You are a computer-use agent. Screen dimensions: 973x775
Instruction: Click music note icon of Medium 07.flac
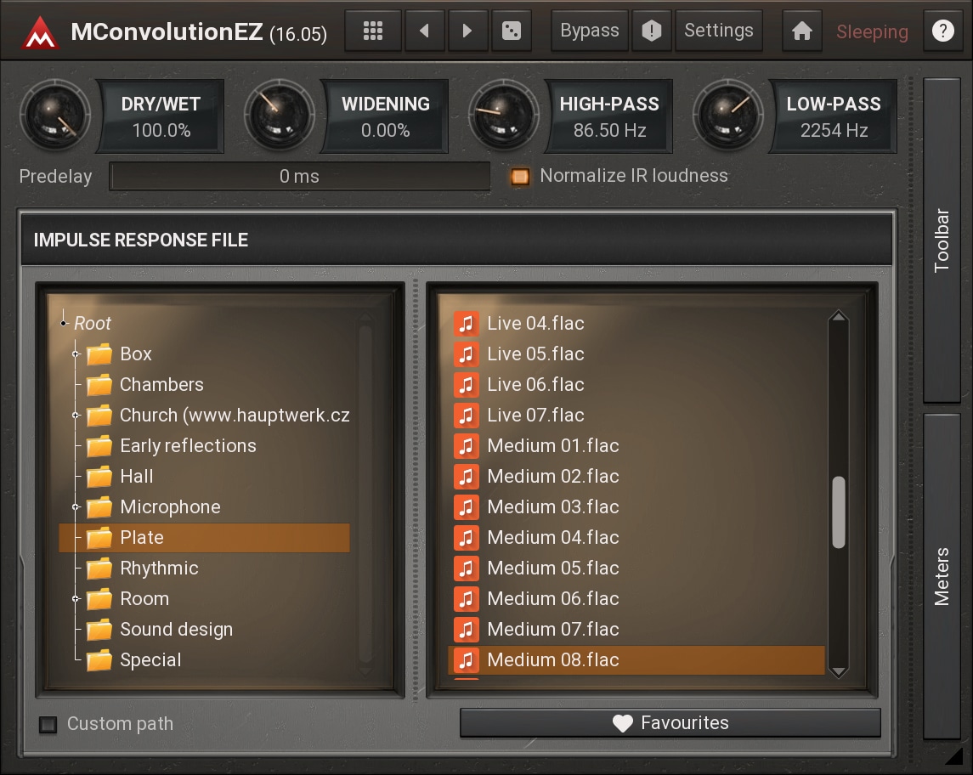point(466,629)
